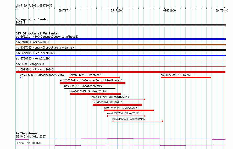233x149 pixels.
Task: Open the esv29434 (Conrad2009) label
Action: (x=32, y=42)
